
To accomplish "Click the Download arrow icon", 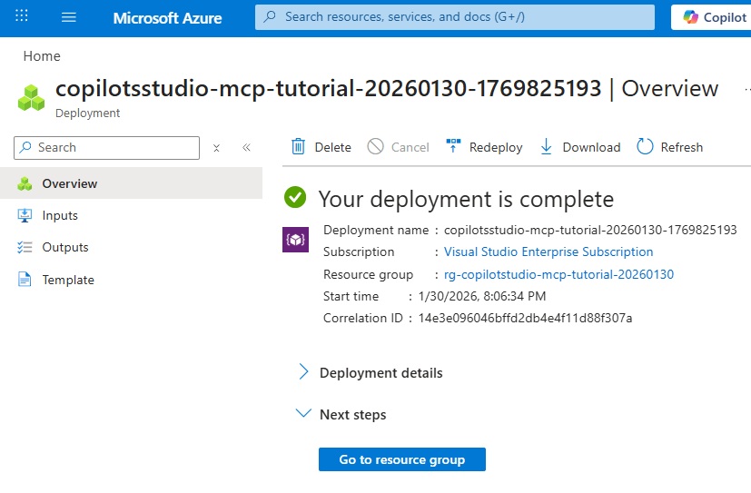I will pyautogui.click(x=546, y=146).
